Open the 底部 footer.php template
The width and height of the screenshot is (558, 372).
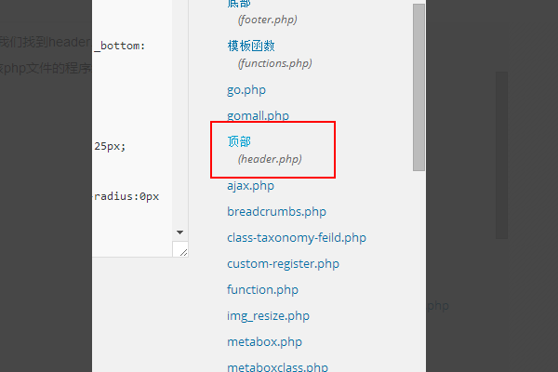[x=239, y=5]
